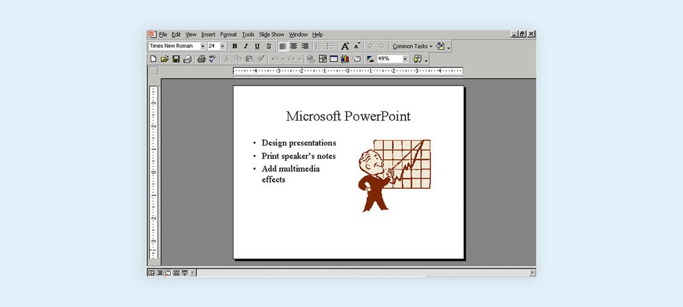Click Decrease Font Size small A icon
Image resolution: width=683 pixels, height=307 pixels.
pyautogui.click(x=357, y=46)
